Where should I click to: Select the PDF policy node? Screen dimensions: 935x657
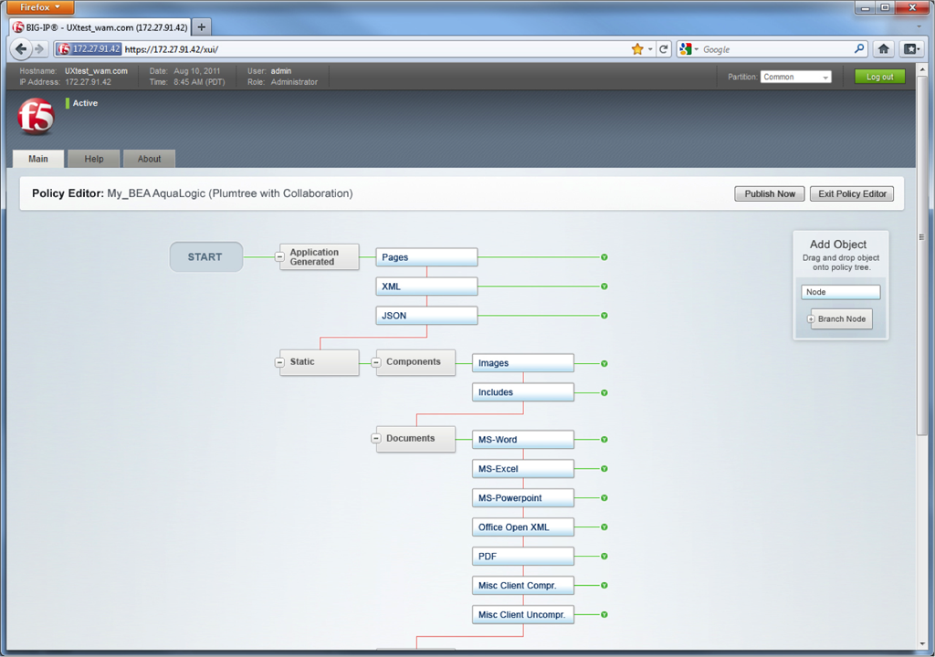click(523, 557)
